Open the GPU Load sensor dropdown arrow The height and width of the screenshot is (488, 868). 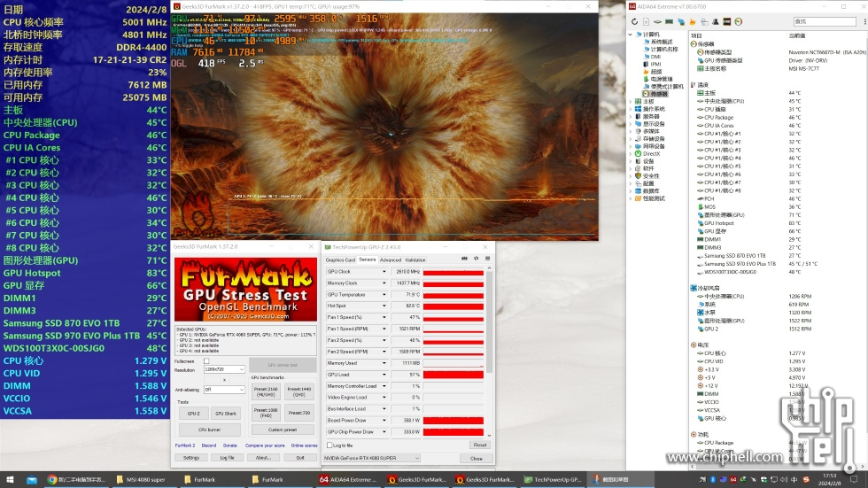pyautogui.click(x=384, y=375)
